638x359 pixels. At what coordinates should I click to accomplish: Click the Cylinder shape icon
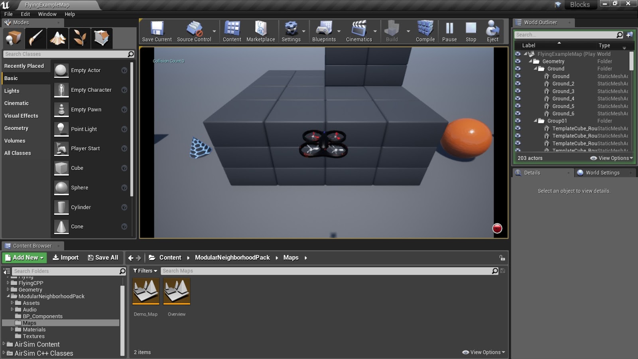pyautogui.click(x=61, y=207)
